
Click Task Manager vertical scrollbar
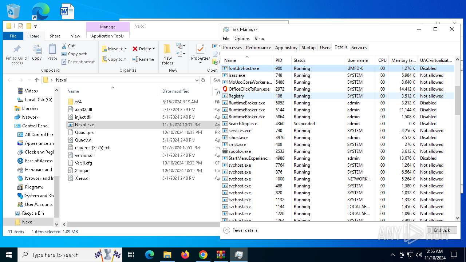[458, 100]
